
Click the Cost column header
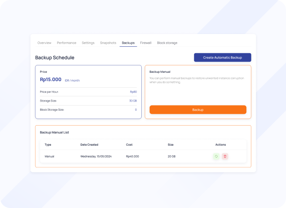[129, 145]
